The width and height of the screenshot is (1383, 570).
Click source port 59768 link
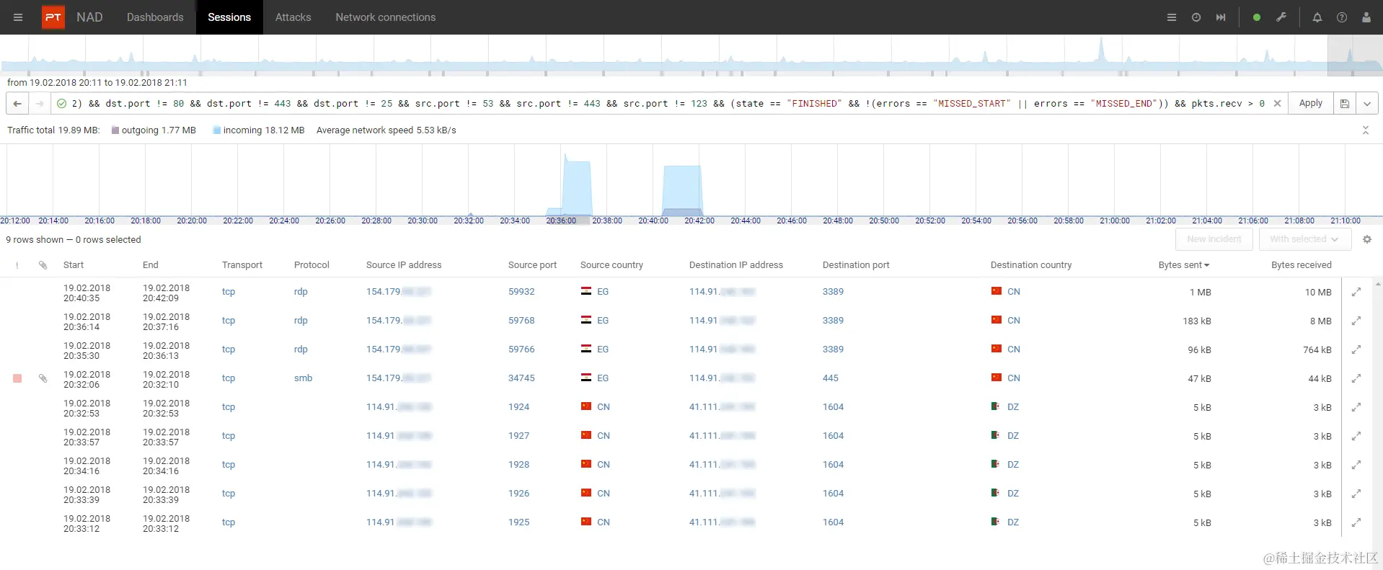click(x=521, y=321)
